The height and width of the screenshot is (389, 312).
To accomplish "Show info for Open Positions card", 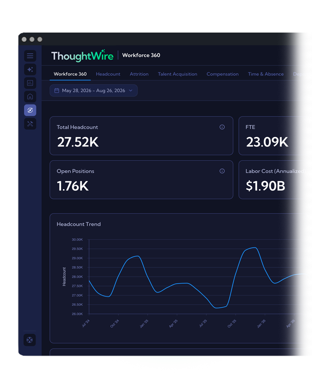I will click(x=222, y=171).
